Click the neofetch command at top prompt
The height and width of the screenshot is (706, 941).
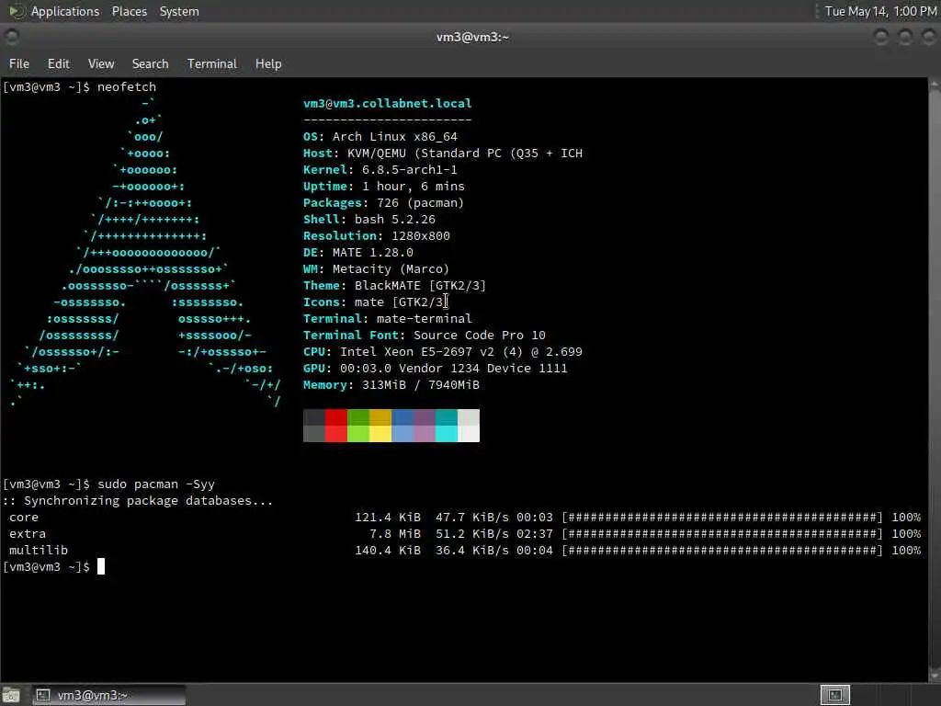(x=127, y=86)
